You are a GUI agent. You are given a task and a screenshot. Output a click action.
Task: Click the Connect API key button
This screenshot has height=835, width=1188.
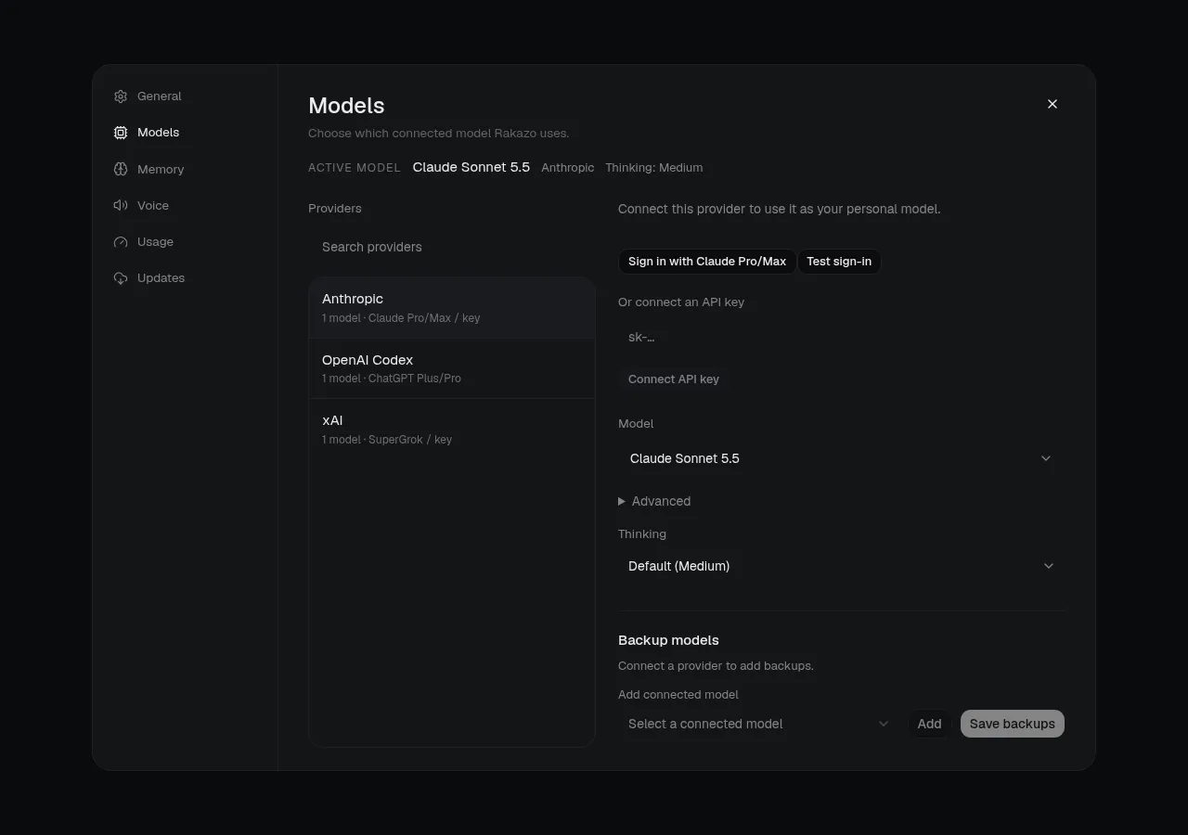click(674, 379)
